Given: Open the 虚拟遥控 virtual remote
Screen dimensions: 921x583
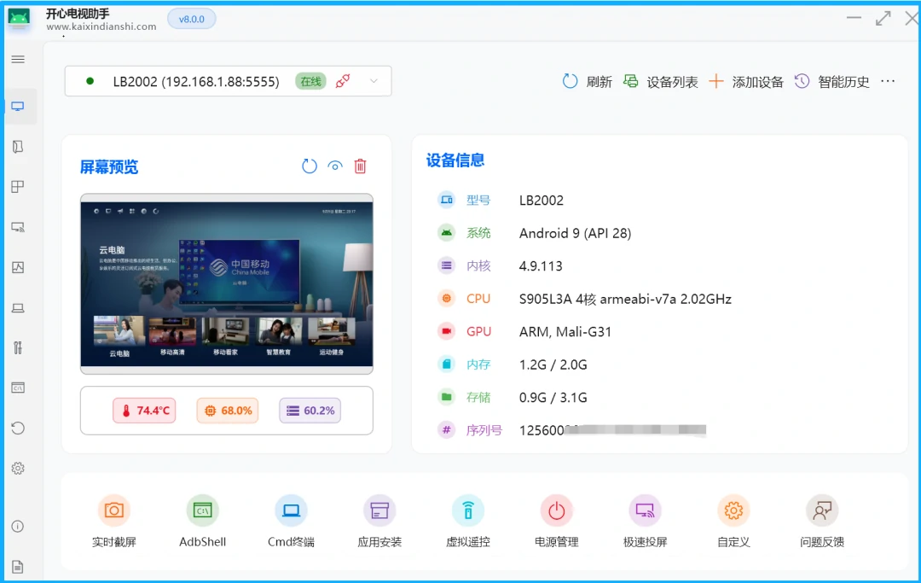Looking at the screenshot, I should [468, 522].
